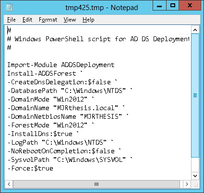
Task: Click the '-NoRebootOnCompletion:$false' line
Action: pyautogui.click(x=64, y=151)
